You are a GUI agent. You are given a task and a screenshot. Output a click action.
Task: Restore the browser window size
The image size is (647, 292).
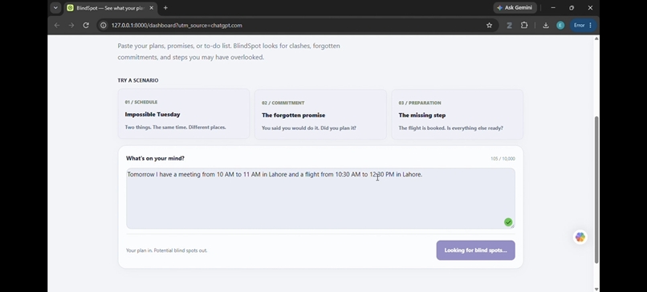572,8
